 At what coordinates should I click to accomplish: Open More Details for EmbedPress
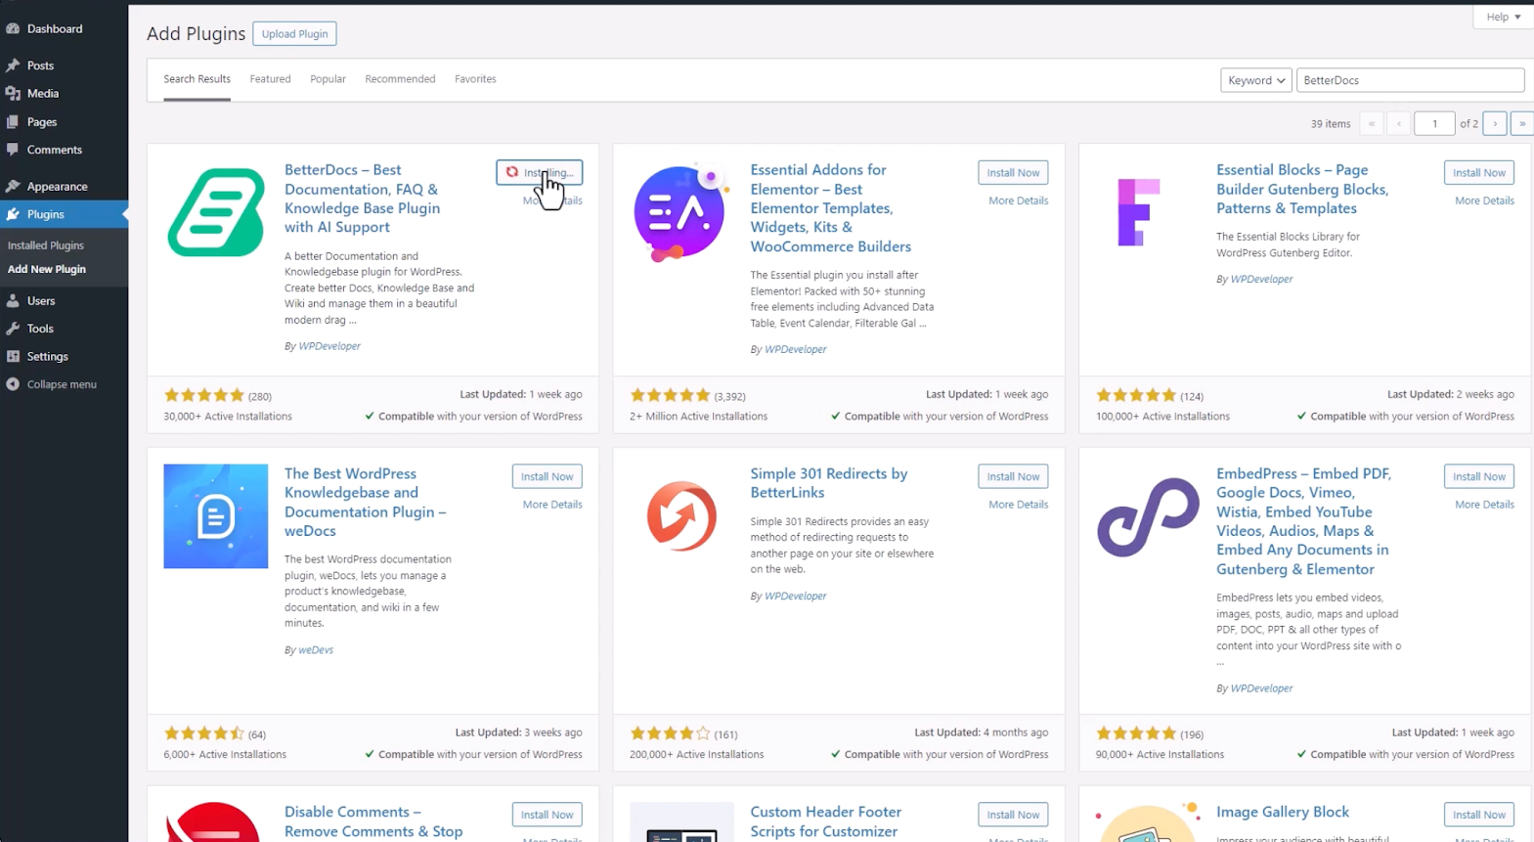tap(1484, 505)
